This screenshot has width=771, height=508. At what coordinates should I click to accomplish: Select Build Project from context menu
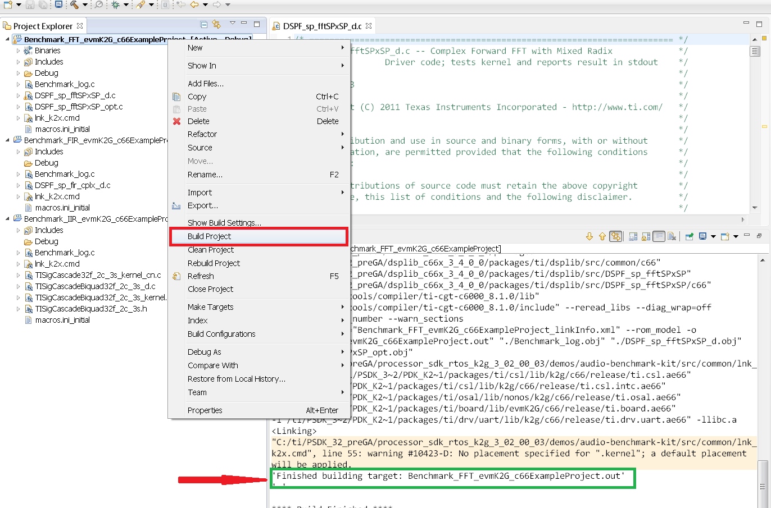pyautogui.click(x=209, y=236)
